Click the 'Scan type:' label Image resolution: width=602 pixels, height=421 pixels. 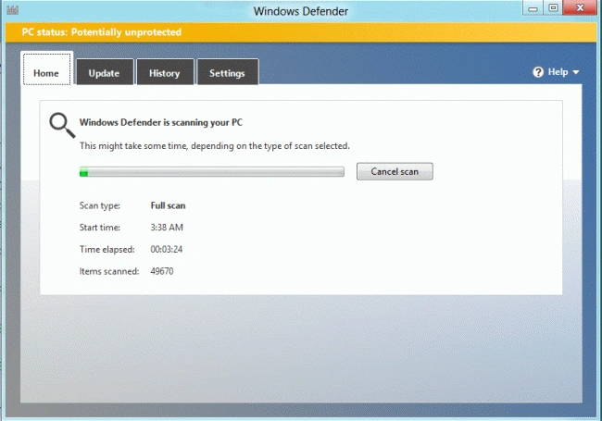[100, 206]
